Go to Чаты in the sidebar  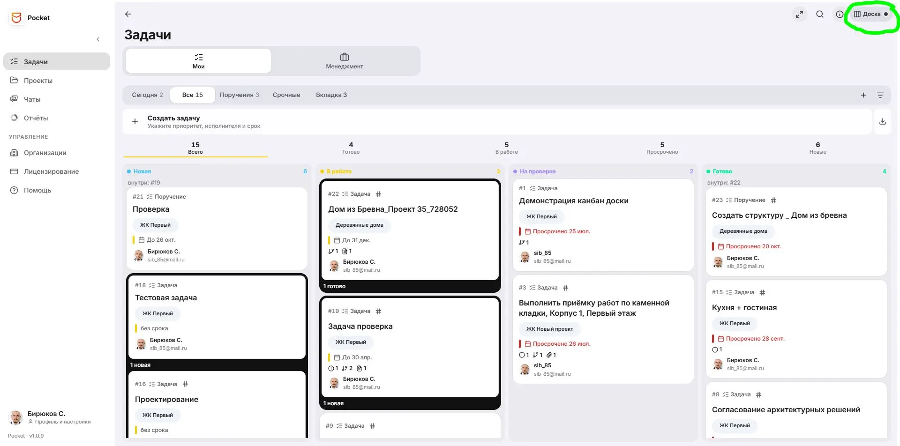[x=57, y=99]
